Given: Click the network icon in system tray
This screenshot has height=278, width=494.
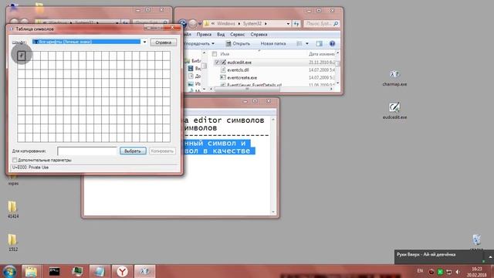Looking at the screenshot, I should pyautogui.click(x=449, y=271).
